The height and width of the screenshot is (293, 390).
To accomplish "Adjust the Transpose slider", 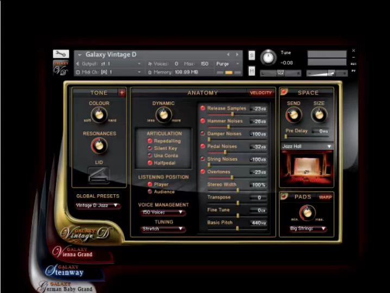I will click(x=238, y=203).
